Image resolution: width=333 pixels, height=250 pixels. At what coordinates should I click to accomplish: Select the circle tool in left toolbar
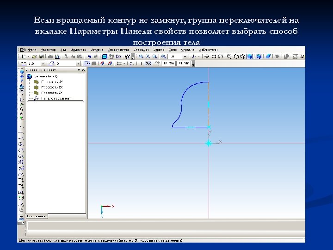(21, 144)
